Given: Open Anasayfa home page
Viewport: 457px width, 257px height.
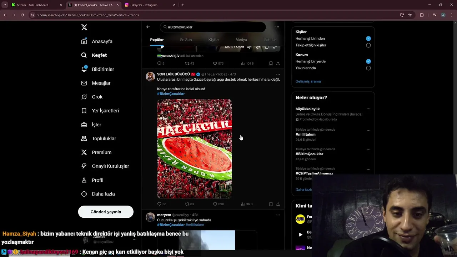Looking at the screenshot, I should coord(97,41).
